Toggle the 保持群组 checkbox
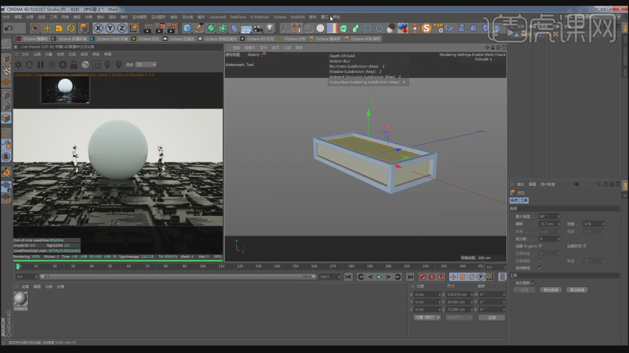The height and width of the screenshot is (353, 629). pos(540,267)
